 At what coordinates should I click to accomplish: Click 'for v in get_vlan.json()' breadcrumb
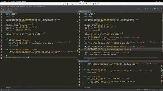[90, 59]
